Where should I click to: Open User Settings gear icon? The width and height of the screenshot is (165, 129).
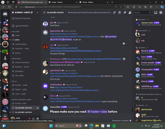(x=38, y=118)
